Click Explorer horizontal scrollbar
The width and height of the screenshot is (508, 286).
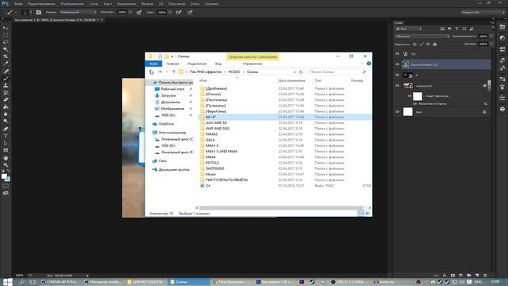[x=281, y=208]
